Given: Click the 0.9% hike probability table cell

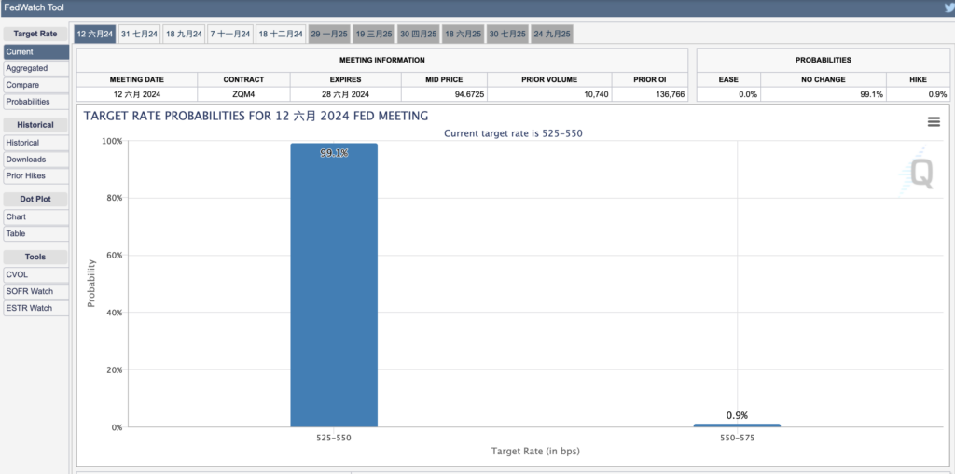Looking at the screenshot, I should (918, 94).
